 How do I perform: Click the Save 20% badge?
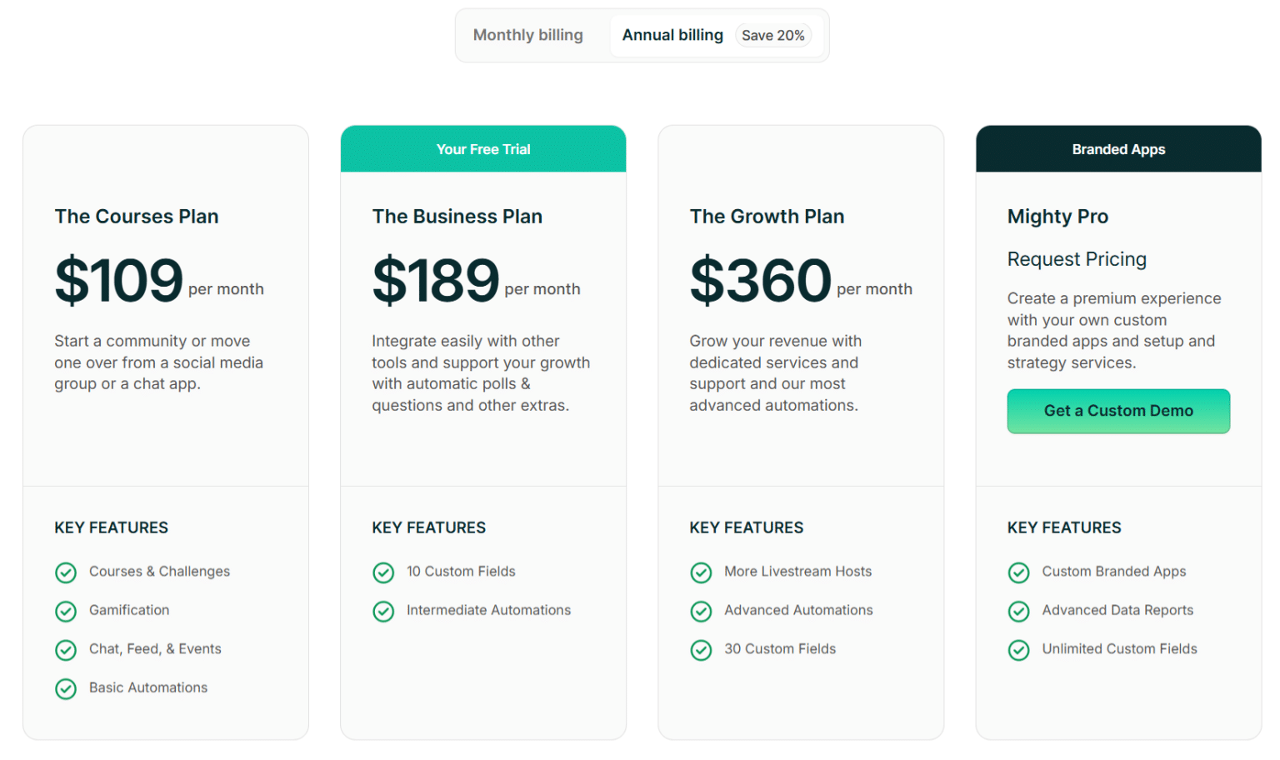[773, 35]
